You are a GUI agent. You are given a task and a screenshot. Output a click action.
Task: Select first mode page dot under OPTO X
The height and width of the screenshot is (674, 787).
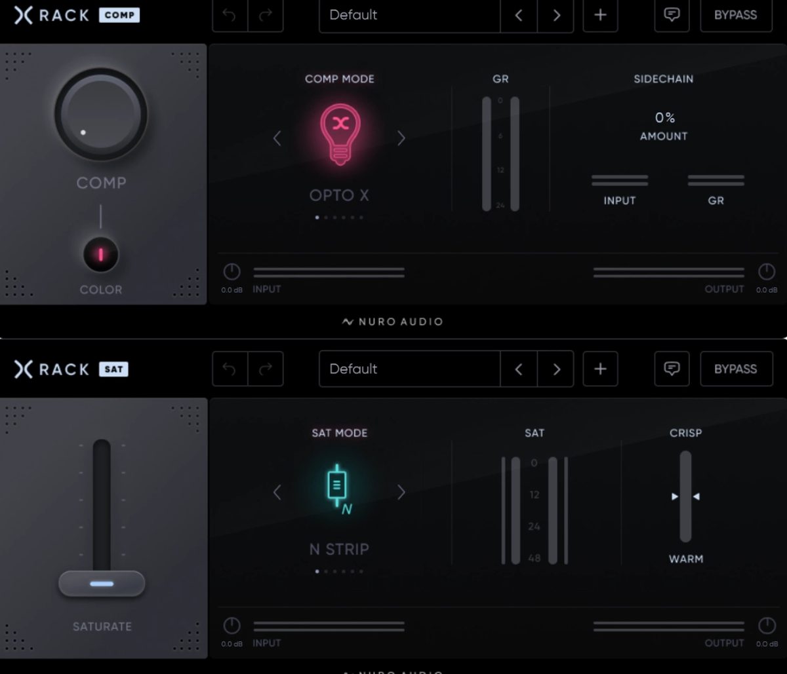click(x=317, y=217)
